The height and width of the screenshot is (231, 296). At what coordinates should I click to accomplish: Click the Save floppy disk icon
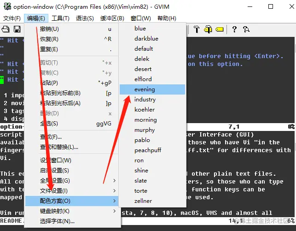pos(17,30)
